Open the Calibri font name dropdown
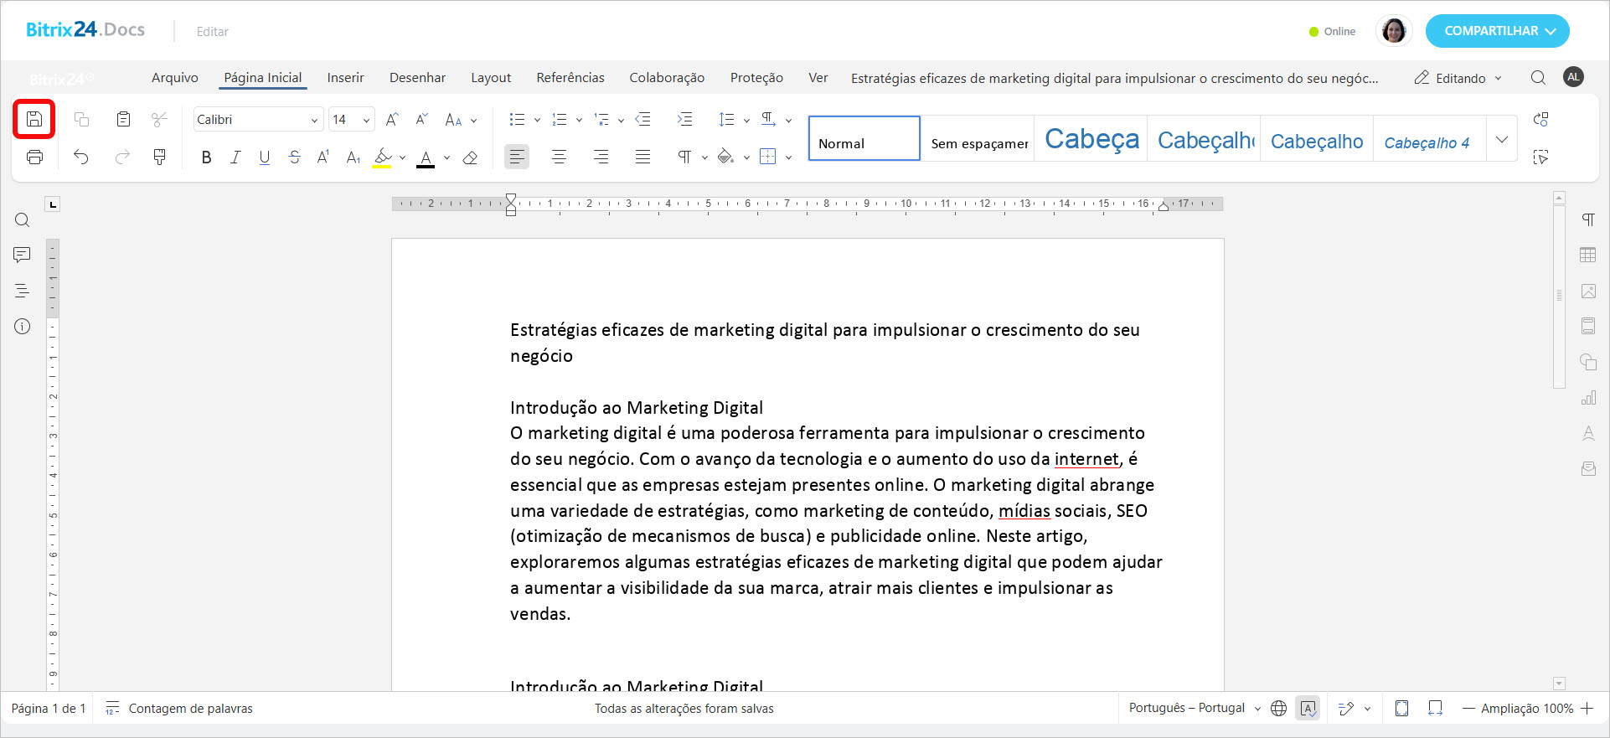Screen dimensions: 1610x738 314,120
